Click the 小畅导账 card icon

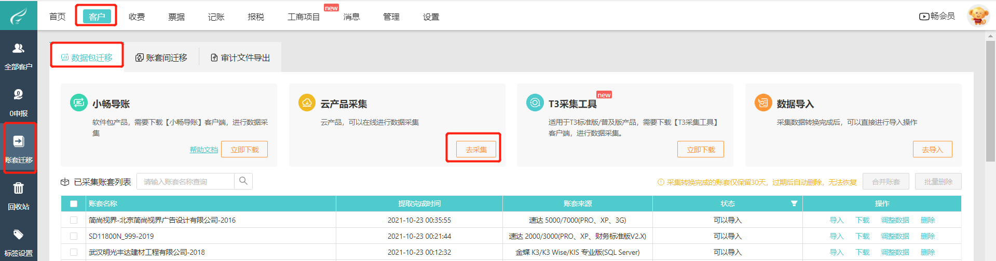(78, 103)
